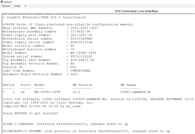This screenshot has width=195, height=134.
Task: Click the Switch5 window icon
Action: 2,2
